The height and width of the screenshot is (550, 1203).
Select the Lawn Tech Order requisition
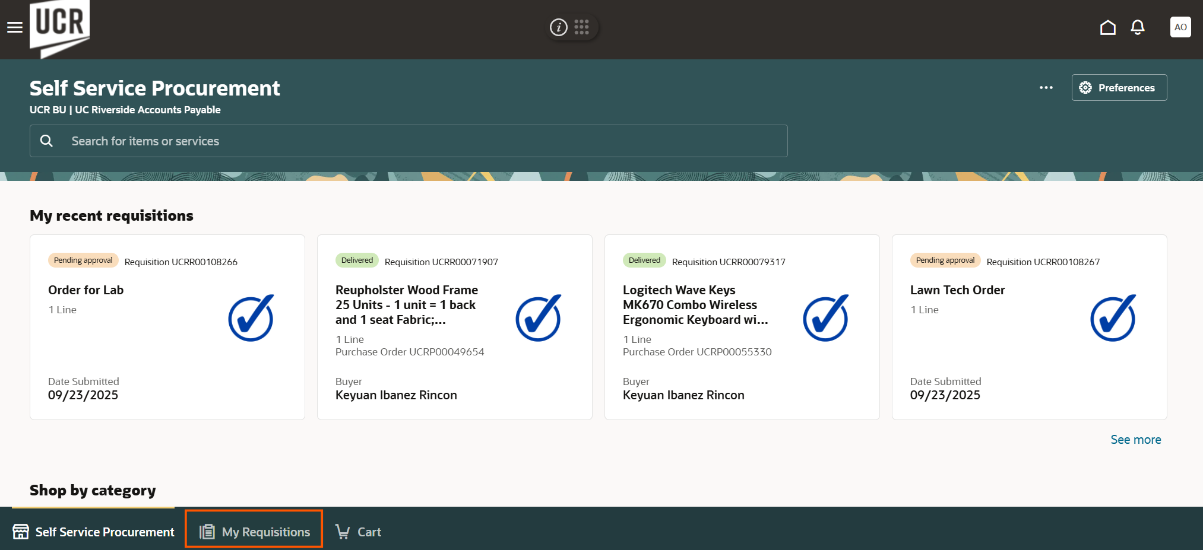click(957, 290)
